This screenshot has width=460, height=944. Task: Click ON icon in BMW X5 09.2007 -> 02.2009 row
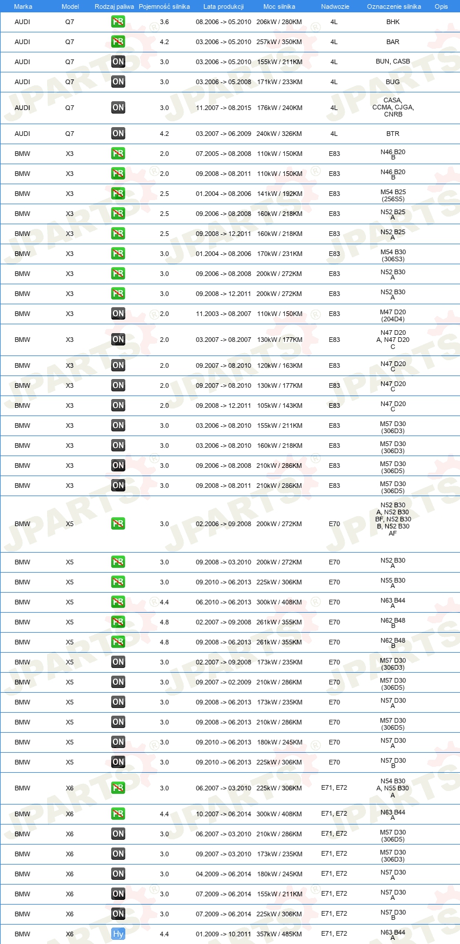[118, 682]
